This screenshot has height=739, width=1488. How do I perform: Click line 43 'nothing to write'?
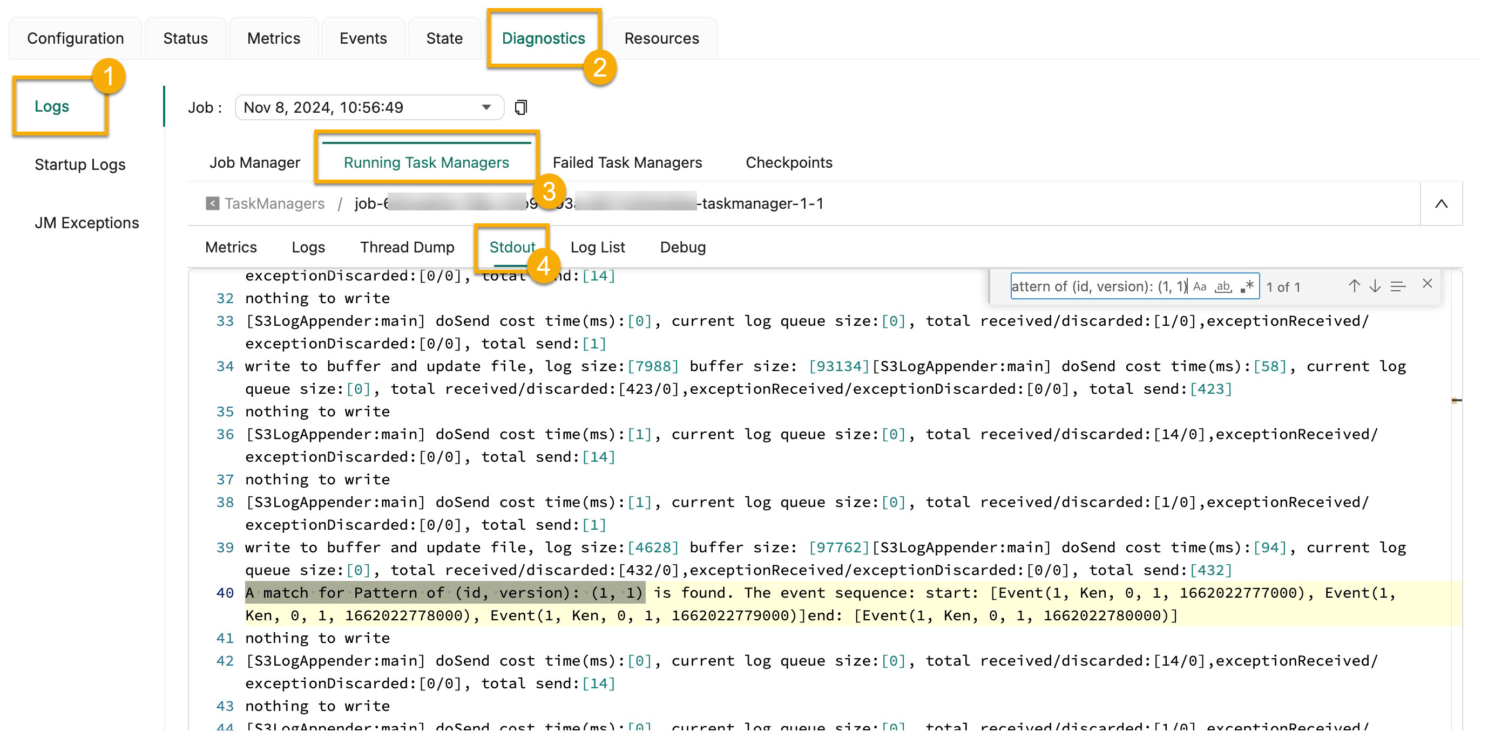pos(317,706)
